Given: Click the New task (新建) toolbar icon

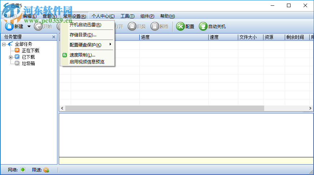Looking at the screenshot, I should [9, 26].
